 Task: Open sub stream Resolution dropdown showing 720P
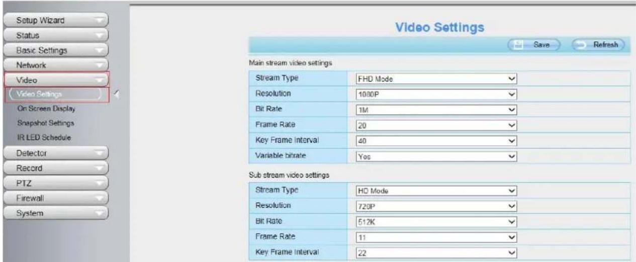(x=436, y=206)
